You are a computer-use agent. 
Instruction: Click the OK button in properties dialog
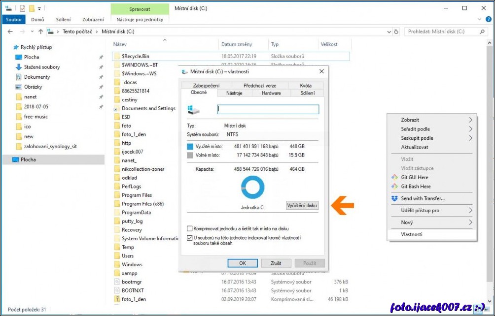coord(243,263)
